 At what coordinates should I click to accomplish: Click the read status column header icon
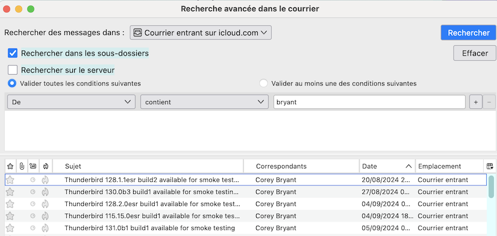(x=33, y=166)
